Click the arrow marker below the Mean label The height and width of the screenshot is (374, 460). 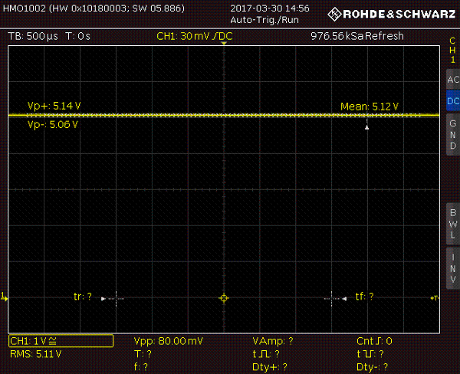coord(367,127)
